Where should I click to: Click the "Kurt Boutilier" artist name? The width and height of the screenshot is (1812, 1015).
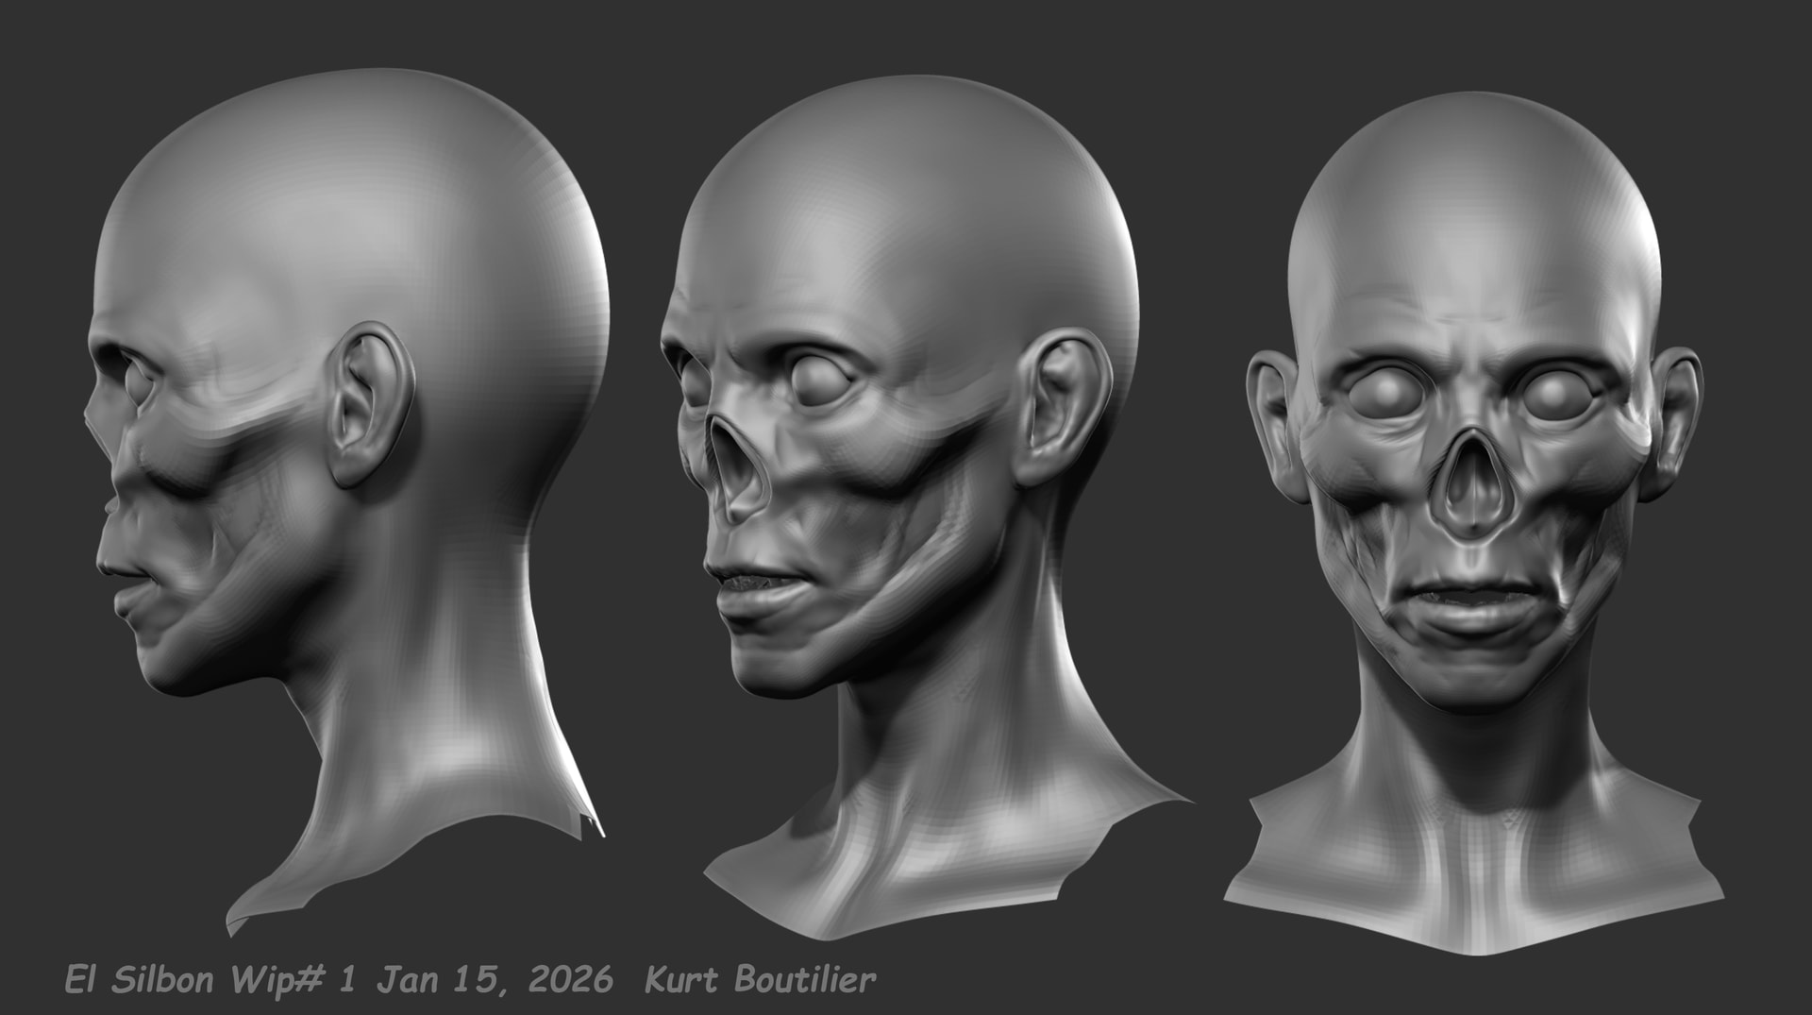pos(760,979)
